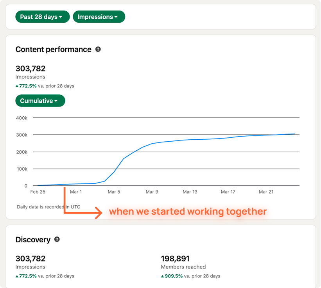Image resolution: width=321 pixels, height=288 pixels.
Task: Open the Cumulative view dropdown
Action: (40, 101)
